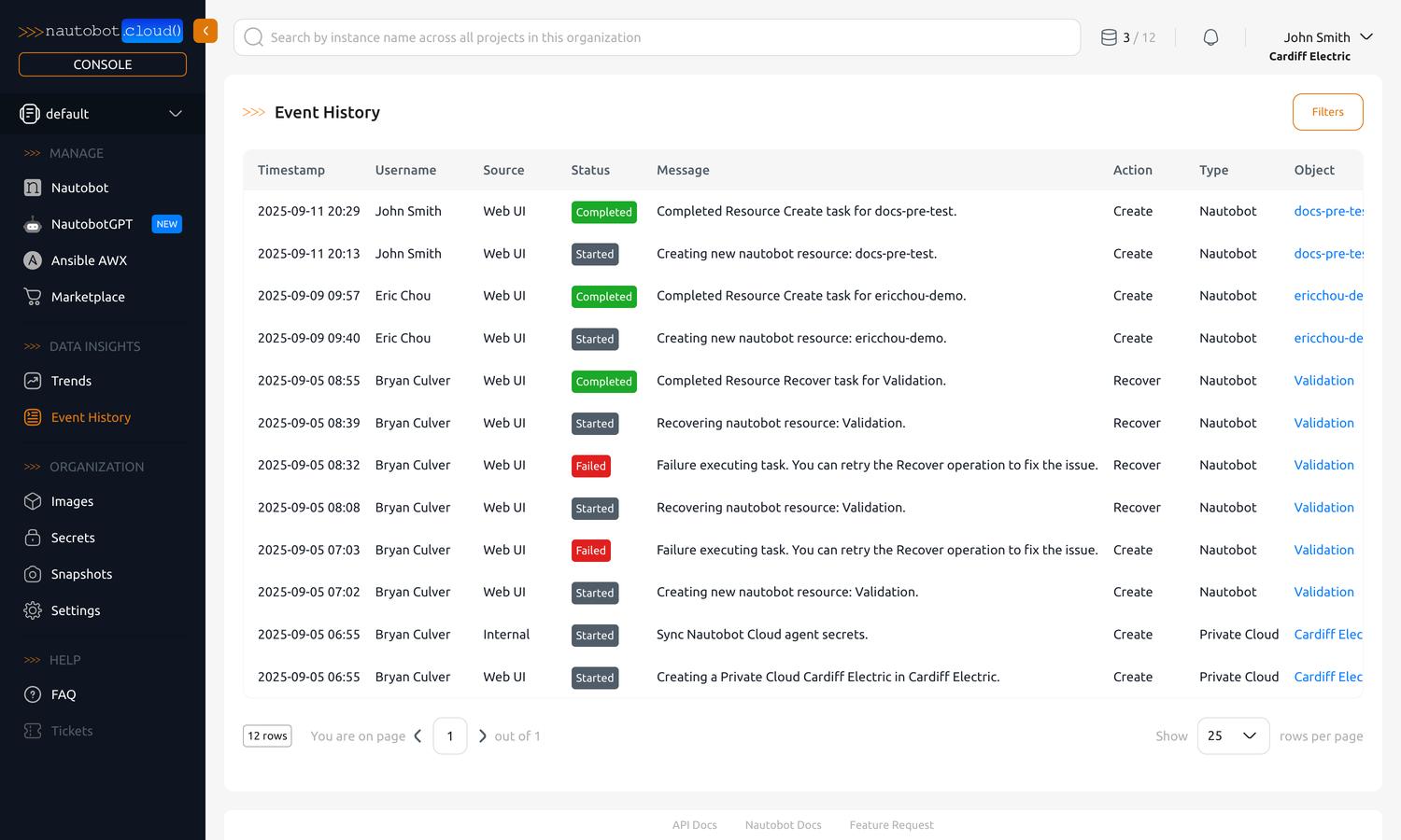Image resolution: width=1401 pixels, height=840 pixels.
Task: Open John Smith account menu
Action: 1327,37
